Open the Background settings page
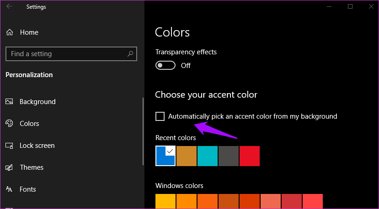379x209 pixels. pos(37,102)
